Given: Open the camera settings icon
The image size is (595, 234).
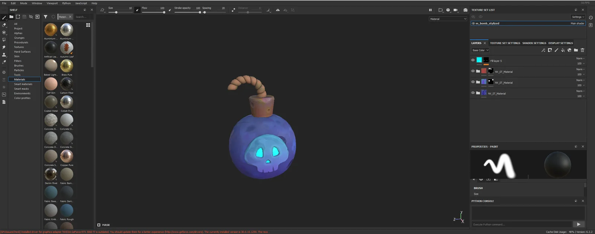Looking at the screenshot, I should coord(456,10).
